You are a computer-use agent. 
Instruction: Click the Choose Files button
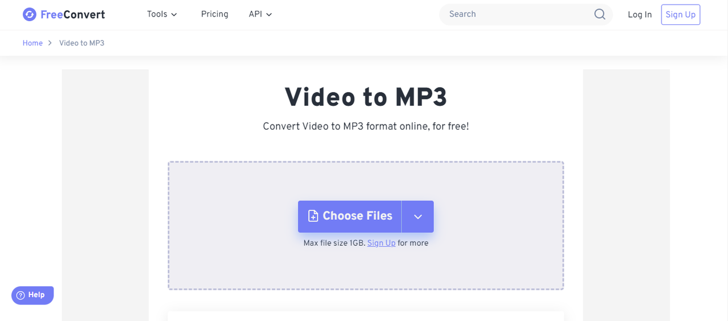pos(350,216)
